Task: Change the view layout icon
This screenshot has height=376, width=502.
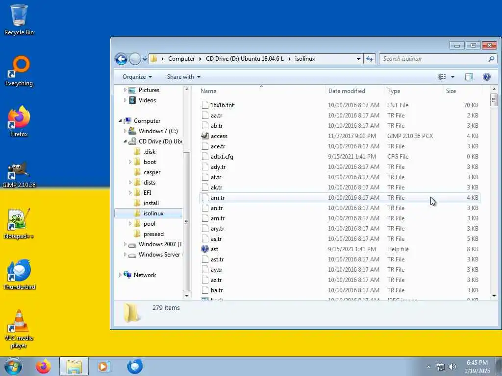Action: 442,77
